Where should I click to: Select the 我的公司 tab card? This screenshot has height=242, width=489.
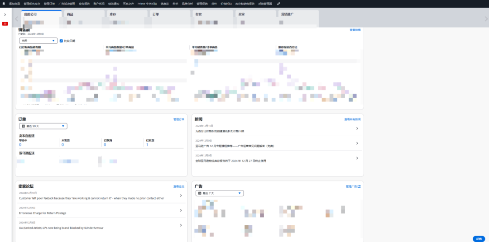[x=42, y=19]
